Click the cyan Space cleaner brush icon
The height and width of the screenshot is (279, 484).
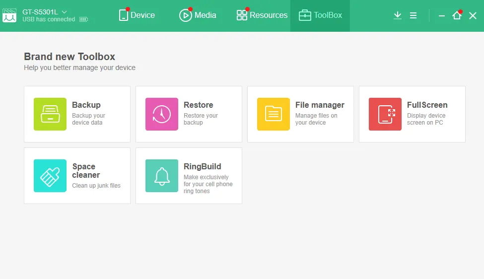click(x=50, y=176)
